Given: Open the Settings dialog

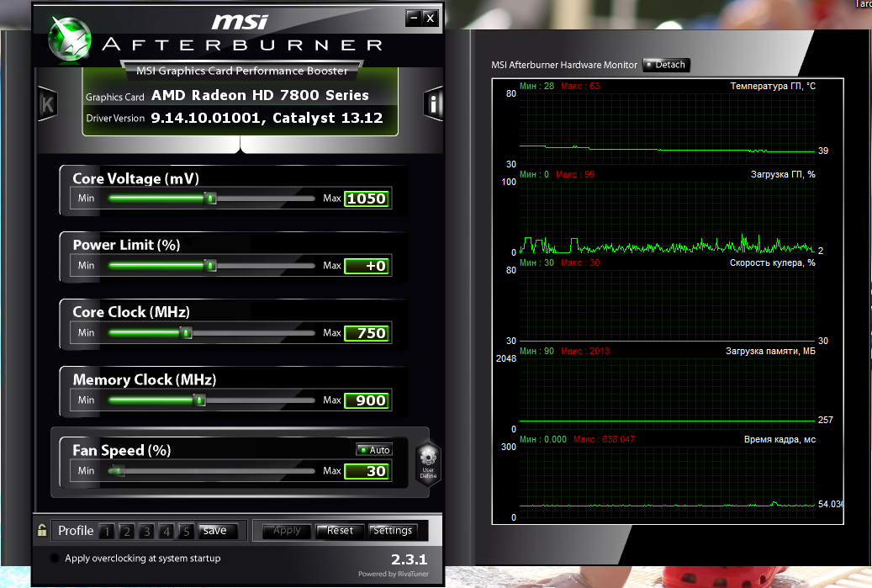Looking at the screenshot, I should (x=393, y=531).
